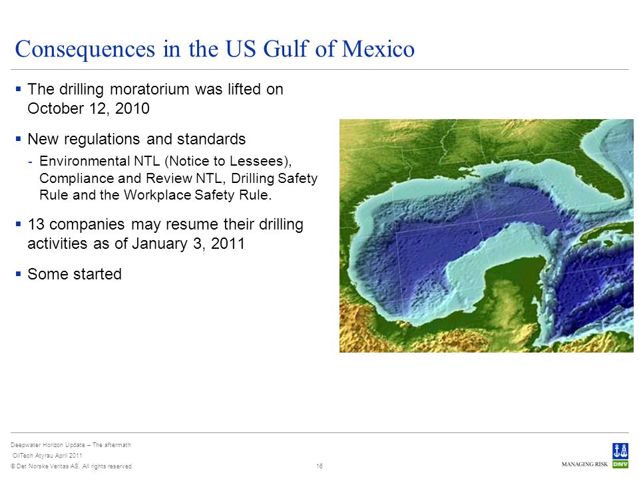
Task: Select the bullet "Some started"
Action: point(75,274)
